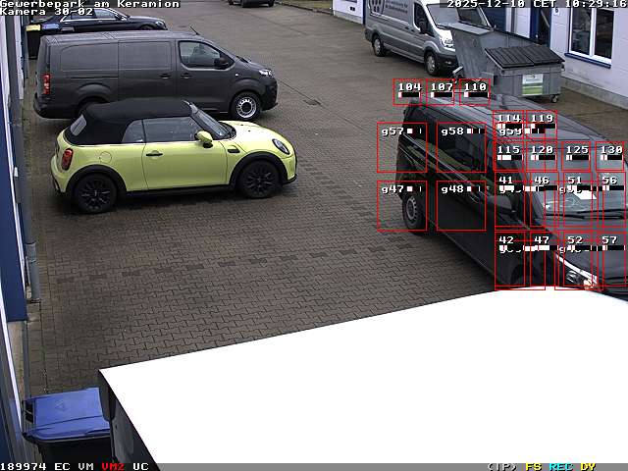Viewport: 628px width, 471px height.
Task: Click the yellow Mini convertible in video
Action: [x=172, y=152]
